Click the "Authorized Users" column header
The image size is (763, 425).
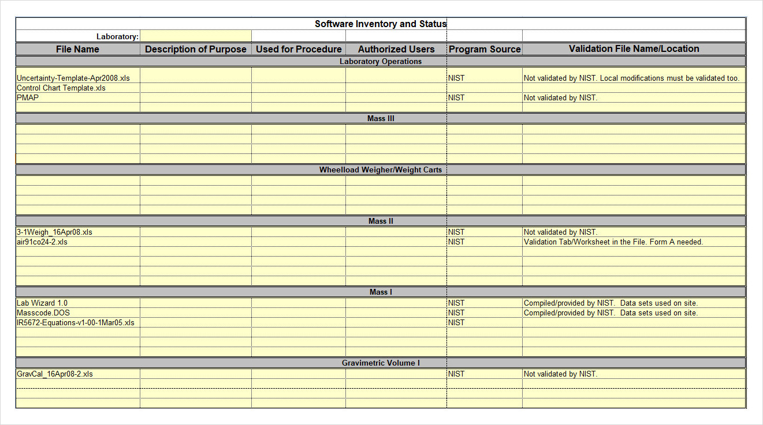pos(396,49)
